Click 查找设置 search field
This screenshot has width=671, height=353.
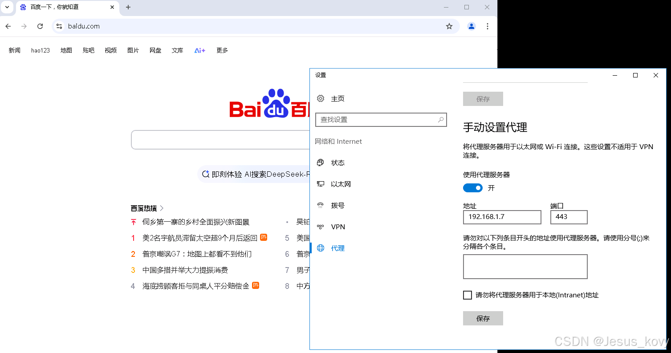point(381,119)
